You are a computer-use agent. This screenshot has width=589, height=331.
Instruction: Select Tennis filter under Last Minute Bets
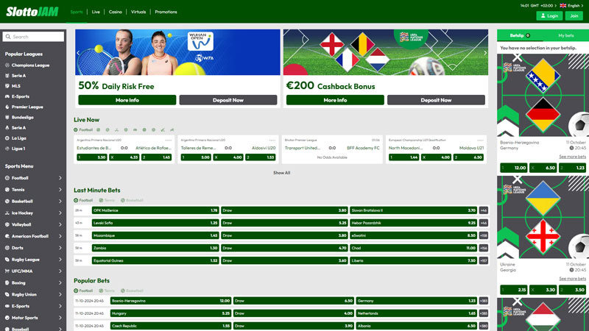click(107, 200)
